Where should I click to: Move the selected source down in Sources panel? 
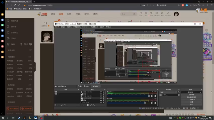(x=94, y=105)
